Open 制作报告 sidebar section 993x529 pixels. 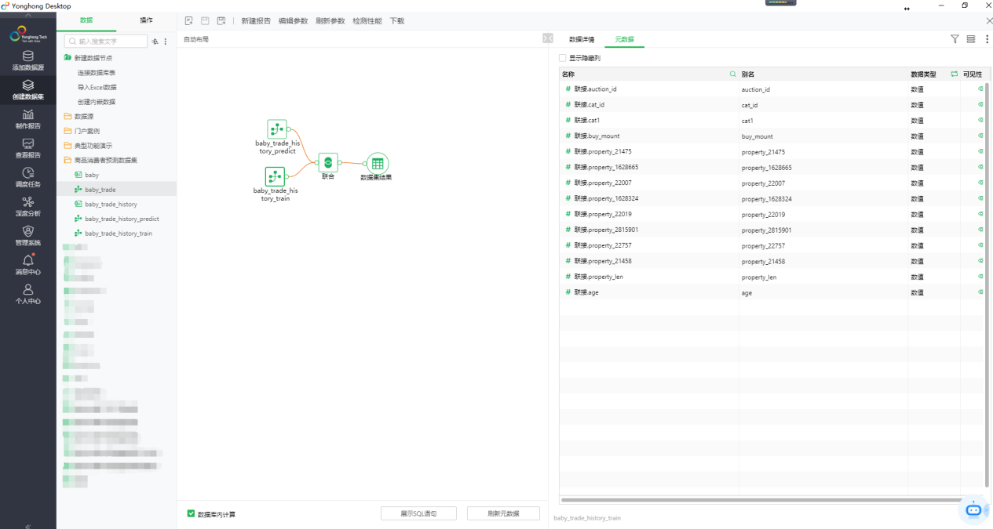28,119
